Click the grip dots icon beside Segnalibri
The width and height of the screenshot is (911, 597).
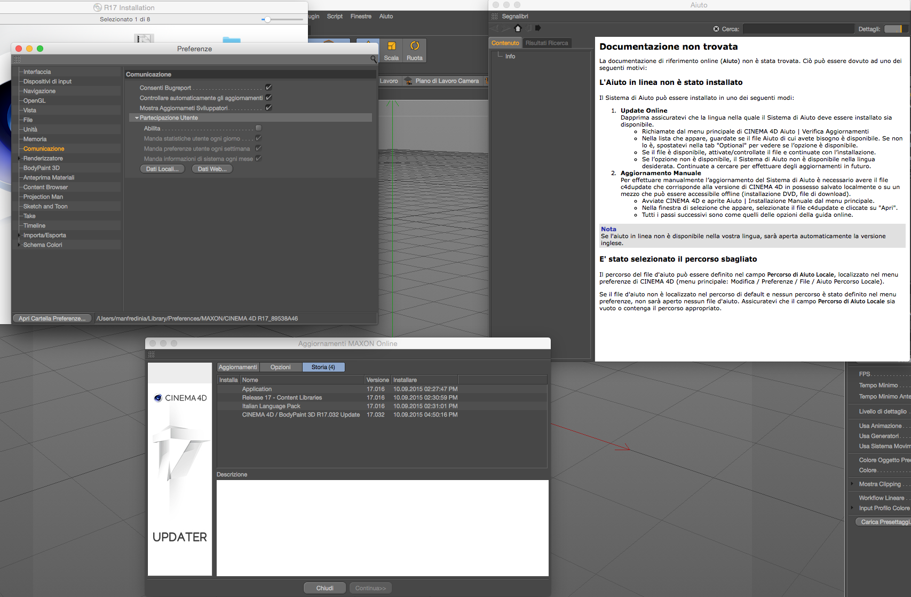pos(495,17)
